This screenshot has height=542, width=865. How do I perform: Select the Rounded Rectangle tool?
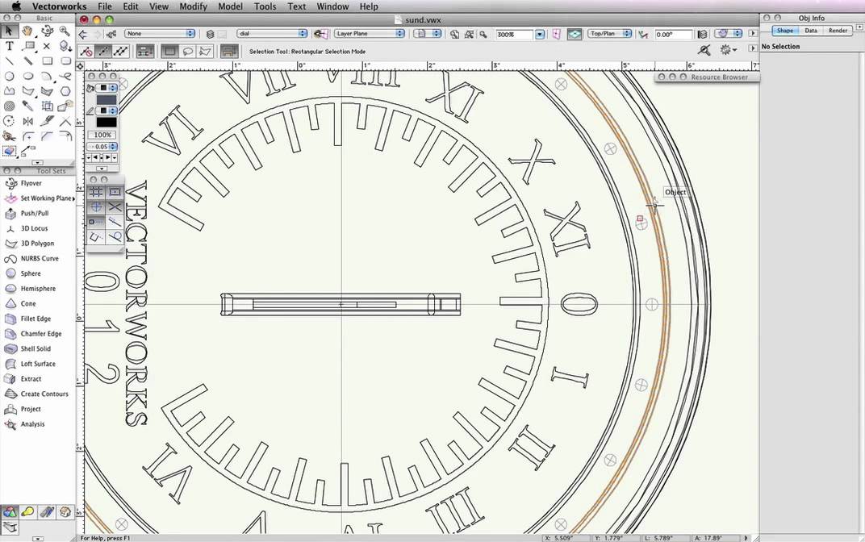(x=65, y=61)
